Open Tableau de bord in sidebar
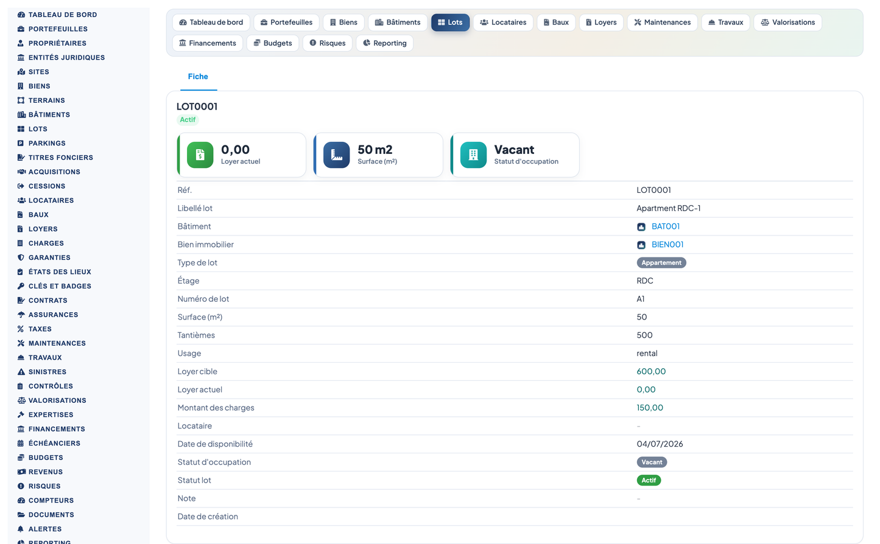Image resolution: width=880 pixels, height=544 pixels. tap(57, 15)
